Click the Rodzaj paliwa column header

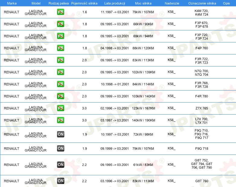click(x=59, y=3)
